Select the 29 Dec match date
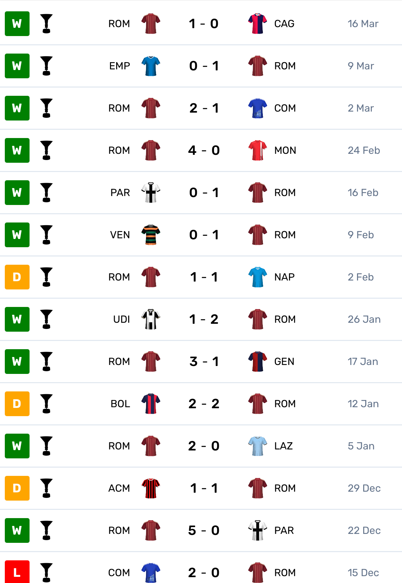 364,488
